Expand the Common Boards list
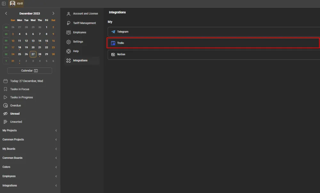 pyautogui.click(x=56, y=158)
